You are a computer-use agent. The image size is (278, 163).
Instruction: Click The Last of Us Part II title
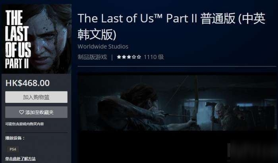tap(172, 26)
